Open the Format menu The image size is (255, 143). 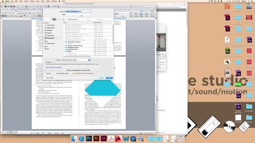pos(32,1)
